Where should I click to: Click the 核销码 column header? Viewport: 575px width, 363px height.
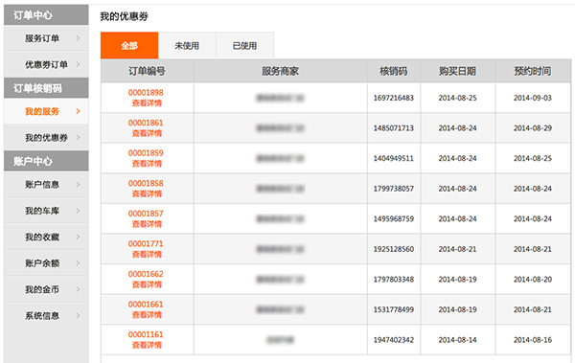coord(394,71)
